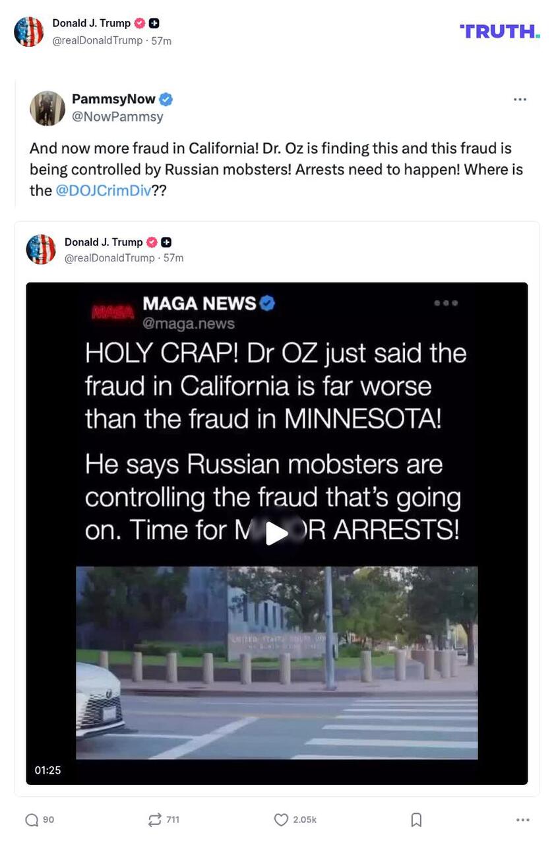Like the post with heart icon
Screen dimensions: 554x841
[x=282, y=820]
